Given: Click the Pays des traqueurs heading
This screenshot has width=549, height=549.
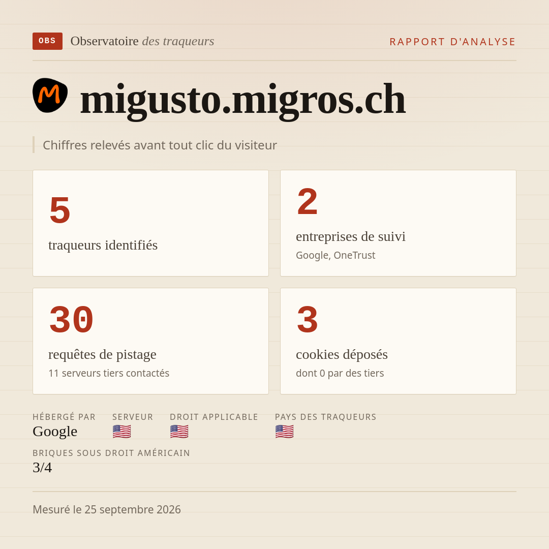Looking at the screenshot, I should coord(326,417).
